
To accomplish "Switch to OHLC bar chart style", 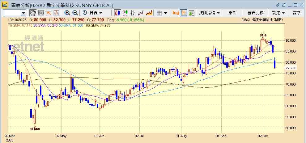I will [x=133, y=13].
